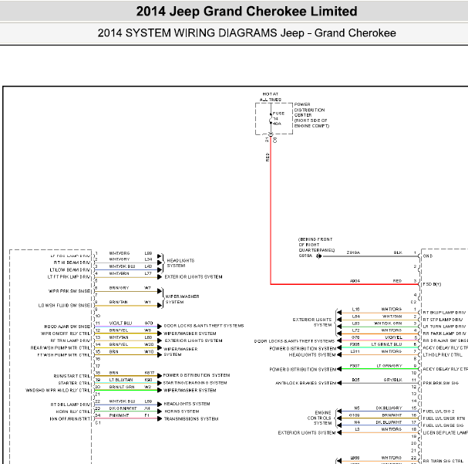Click the "WHT/BRN" wire color label
The width and height of the screenshot is (468, 464).
click(x=119, y=273)
